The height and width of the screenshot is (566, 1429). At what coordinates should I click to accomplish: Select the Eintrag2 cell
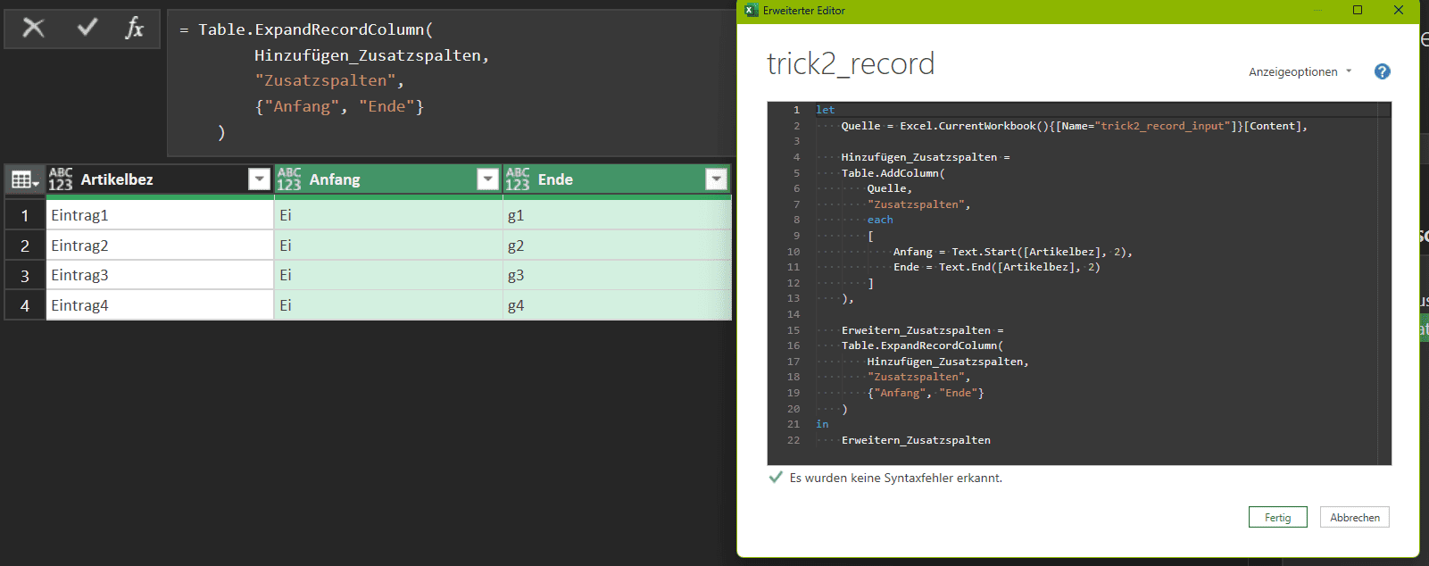(159, 246)
